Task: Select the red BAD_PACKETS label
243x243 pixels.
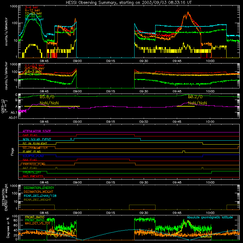Action: (x=33, y=176)
